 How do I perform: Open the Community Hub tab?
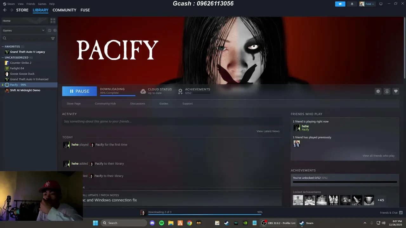click(105, 104)
